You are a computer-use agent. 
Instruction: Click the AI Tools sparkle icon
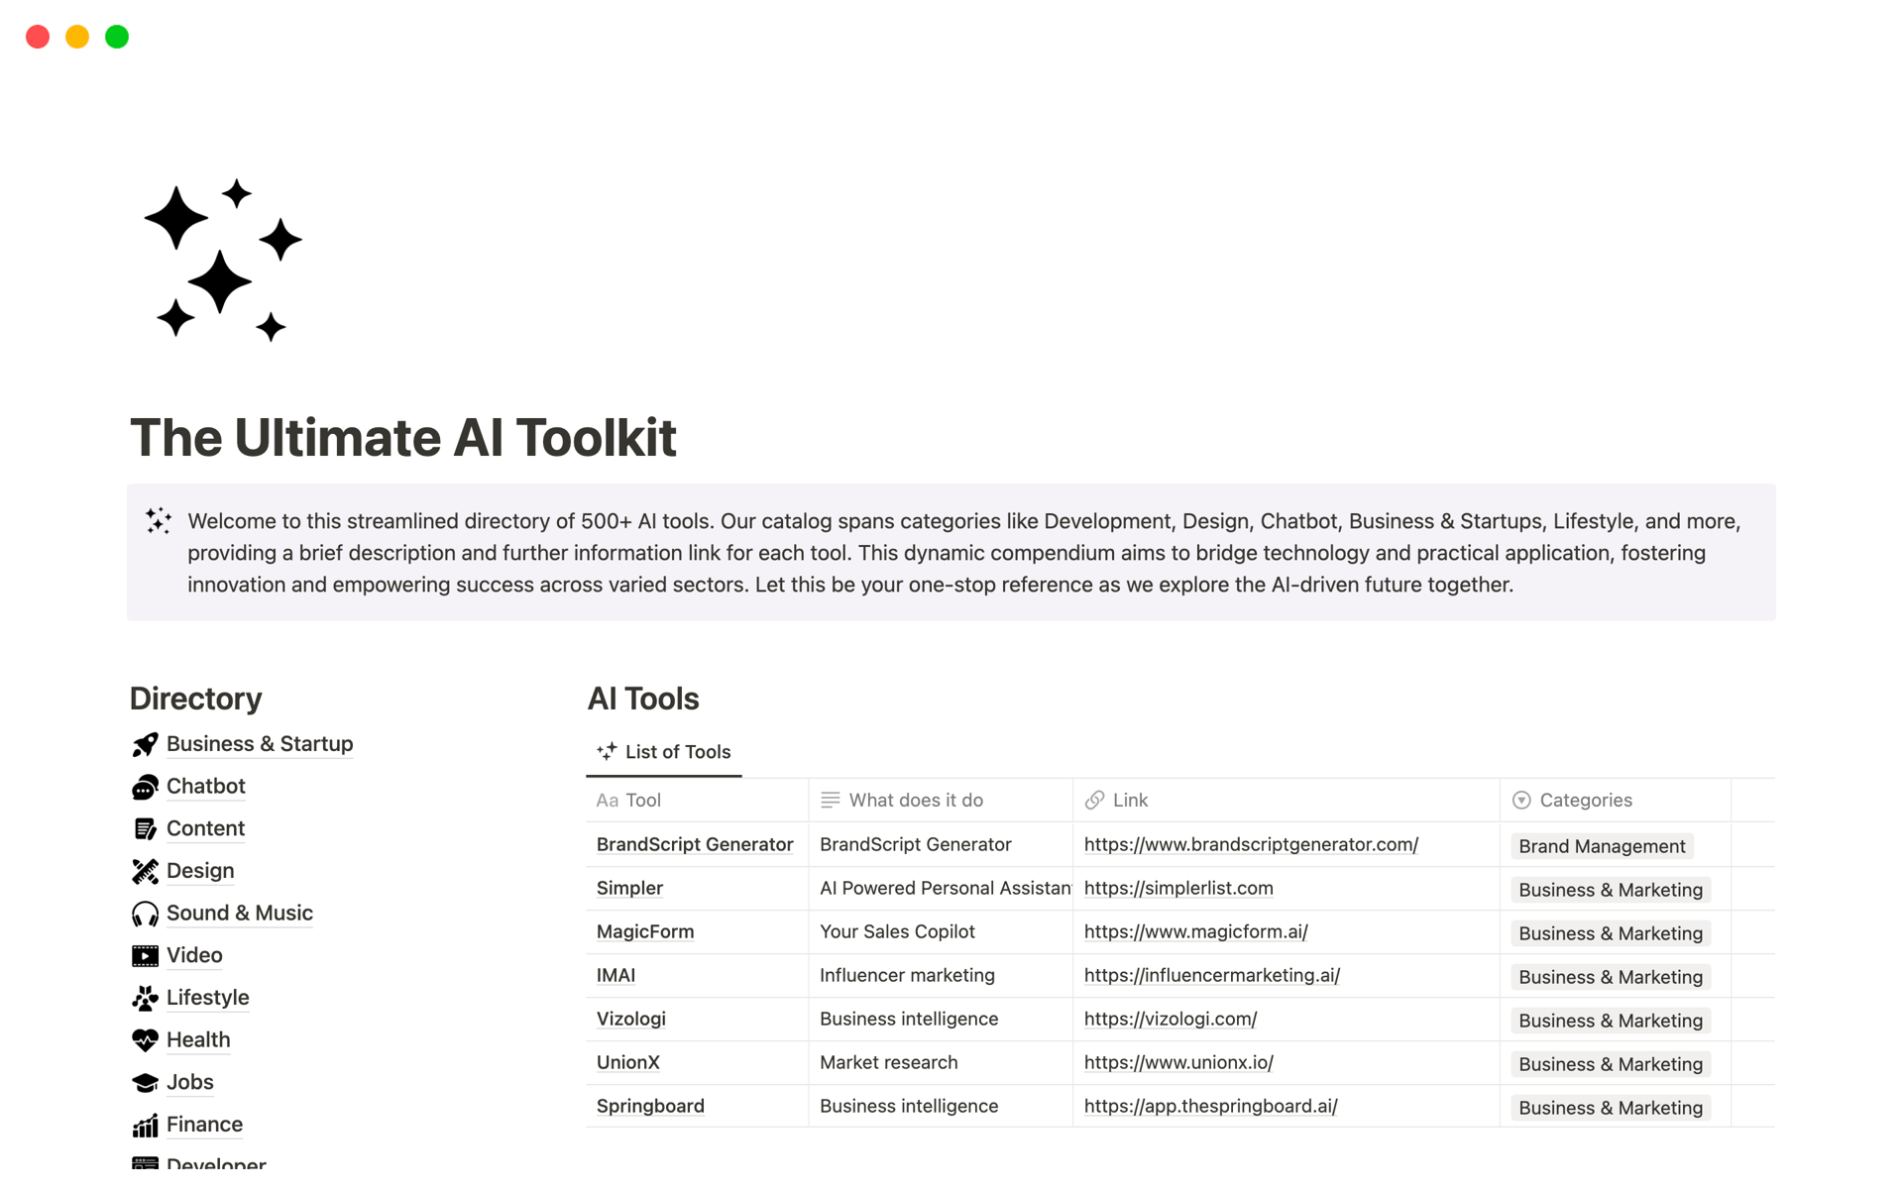click(x=607, y=751)
